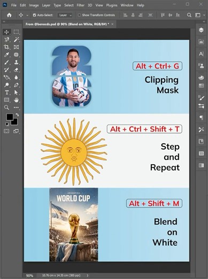Open the status bar info arrow
Viewport: 208px width, 279px height.
88,275
